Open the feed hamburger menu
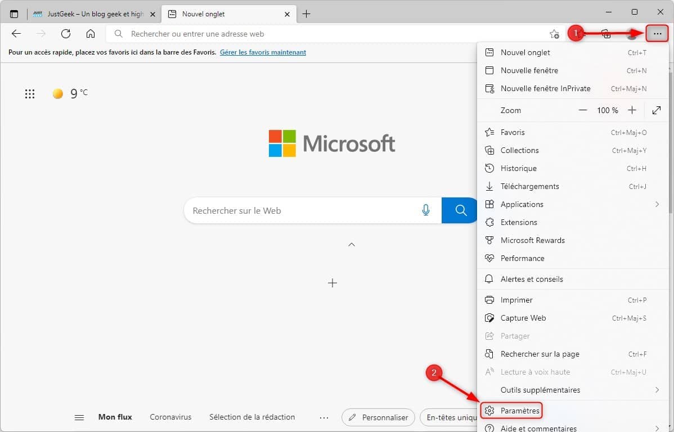Viewport: 674px width, 432px height. coord(79,417)
